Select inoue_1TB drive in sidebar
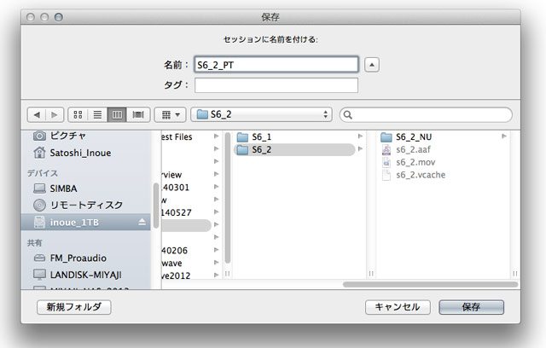Image resolution: width=546 pixels, height=348 pixels. pyautogui.click(x=86, y=222)
